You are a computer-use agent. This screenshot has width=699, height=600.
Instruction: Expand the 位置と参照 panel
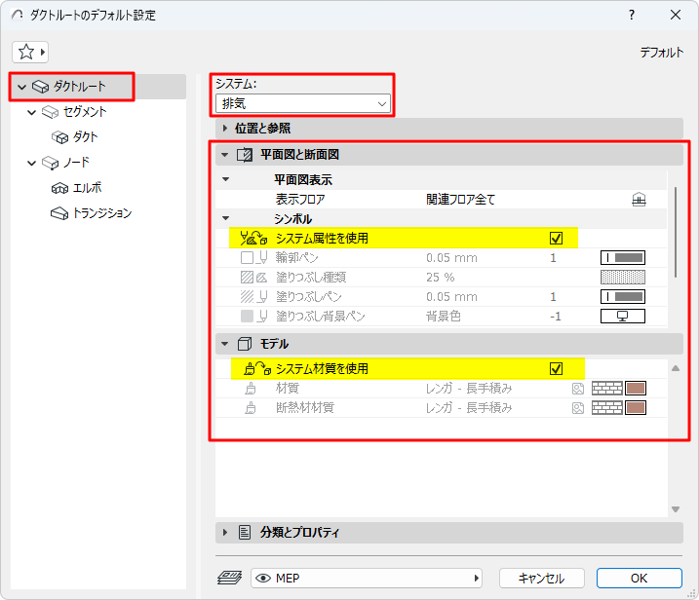225,129
